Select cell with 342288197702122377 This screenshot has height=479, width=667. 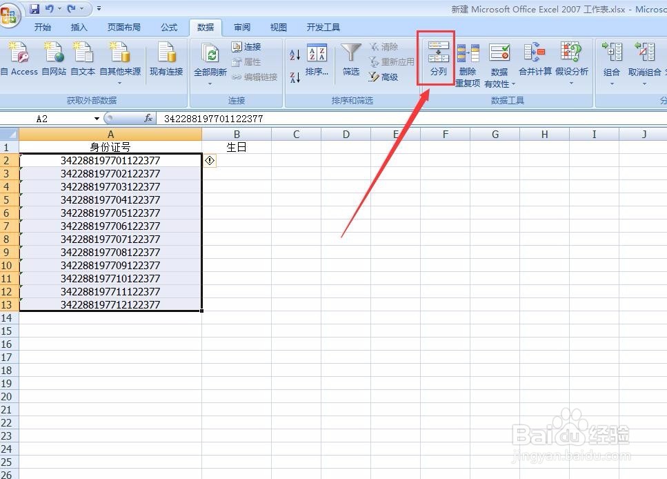click(x=110, y=174)
